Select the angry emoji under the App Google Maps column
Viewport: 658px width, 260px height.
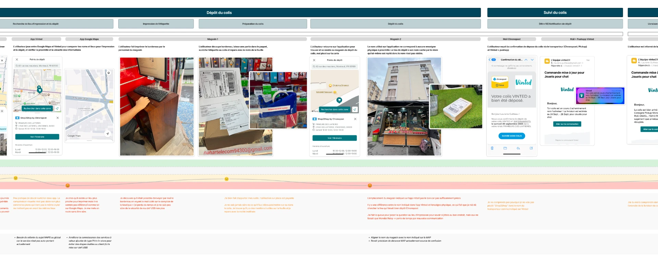[x=68, y=186]
